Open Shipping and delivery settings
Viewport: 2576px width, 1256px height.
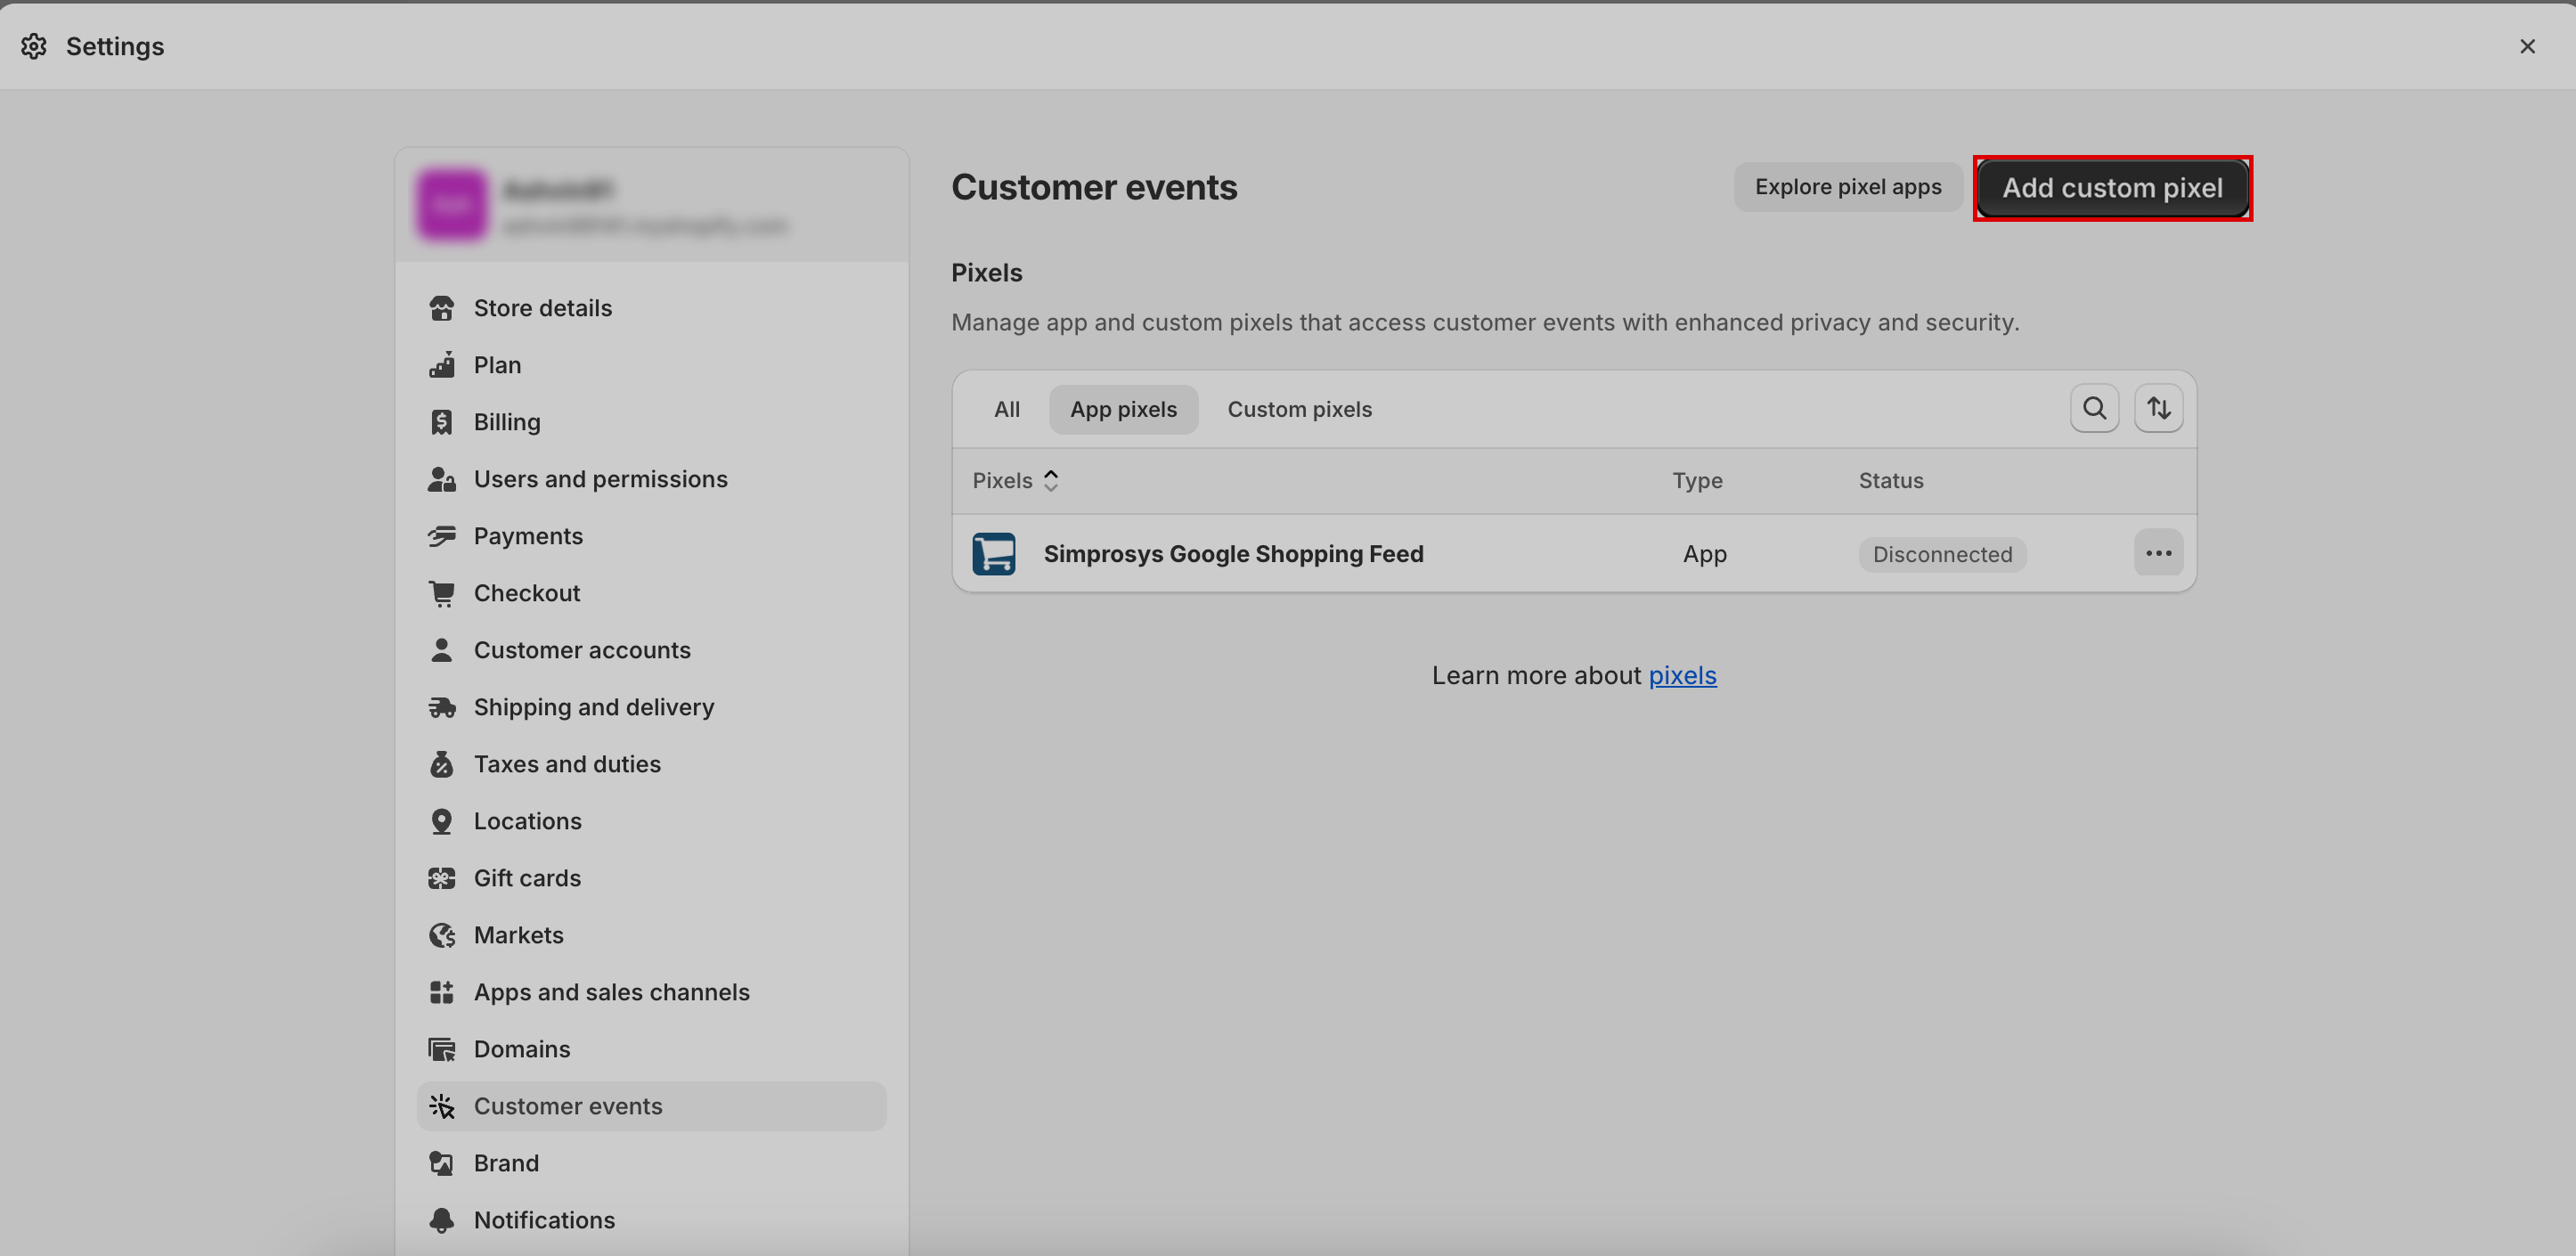[651, 707]
